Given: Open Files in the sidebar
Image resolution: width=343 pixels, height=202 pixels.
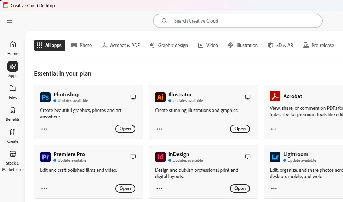Looking at the screenshot, I should [13, 92].
